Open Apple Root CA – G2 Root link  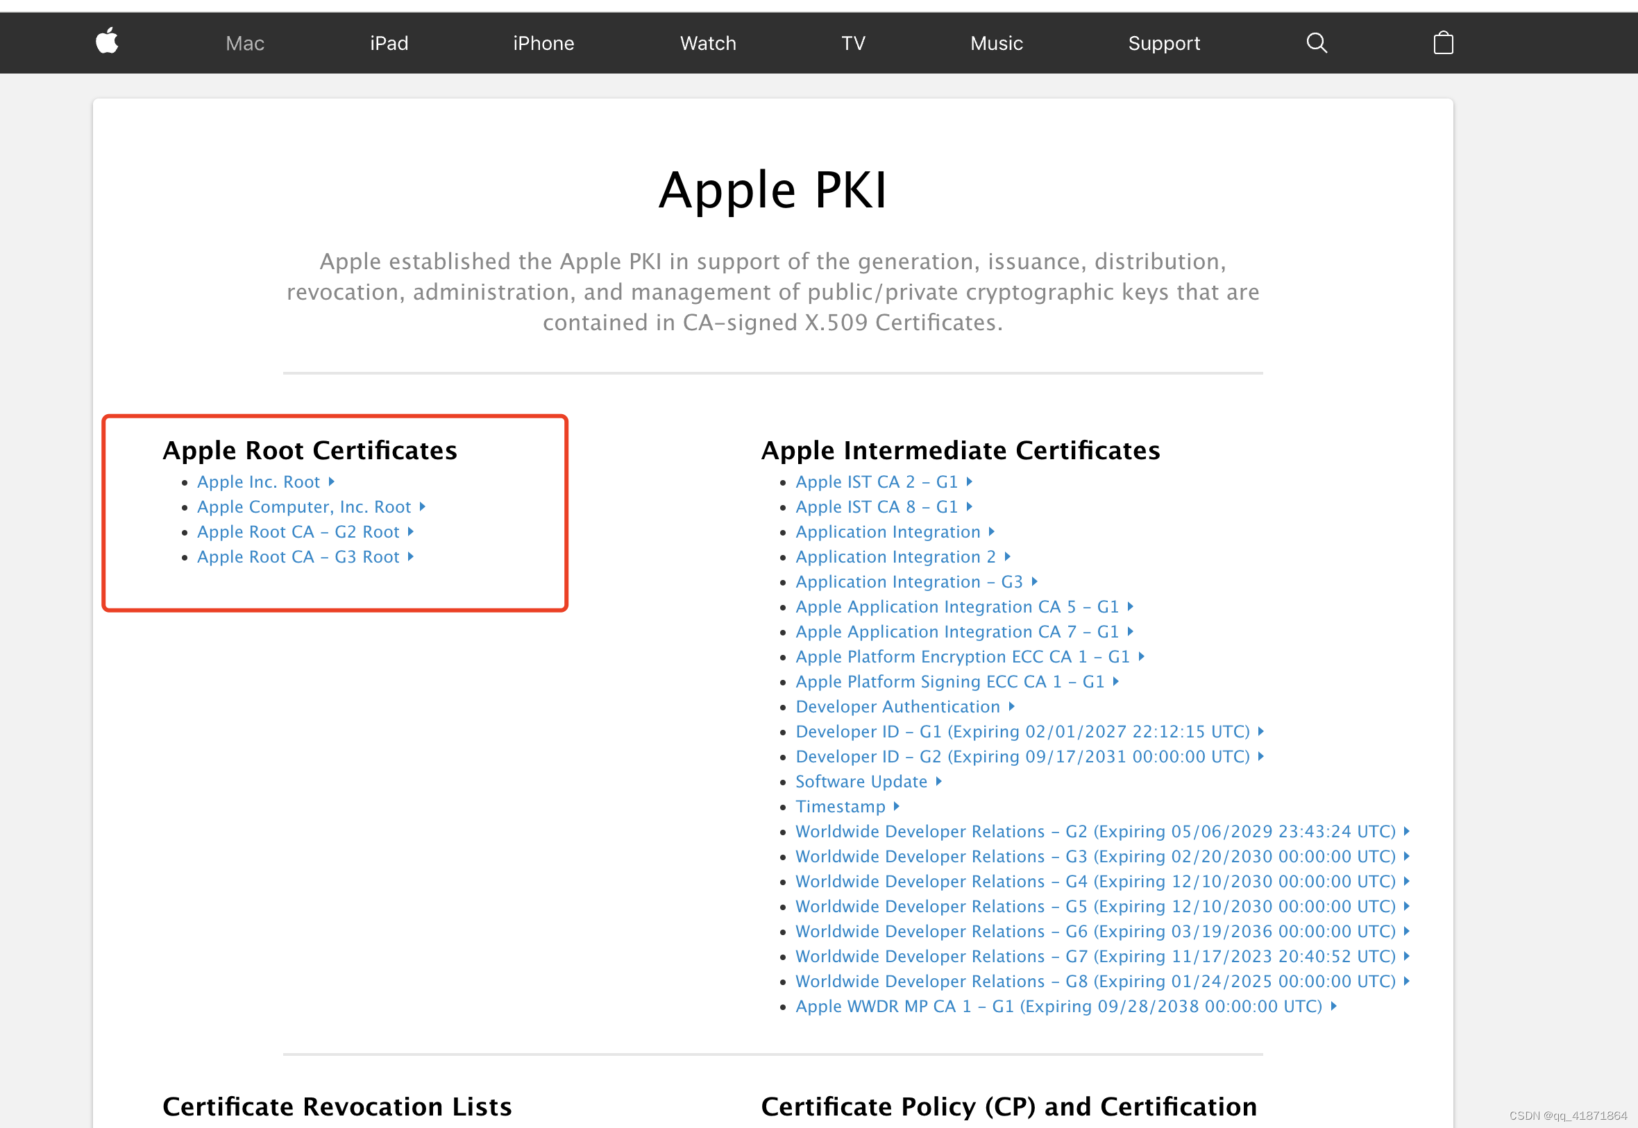click(305, 532)
